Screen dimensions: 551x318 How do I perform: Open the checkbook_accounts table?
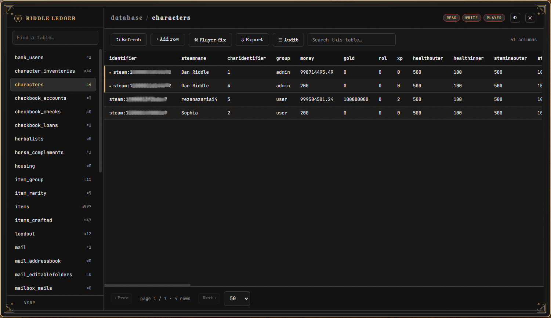click(53, 98)
